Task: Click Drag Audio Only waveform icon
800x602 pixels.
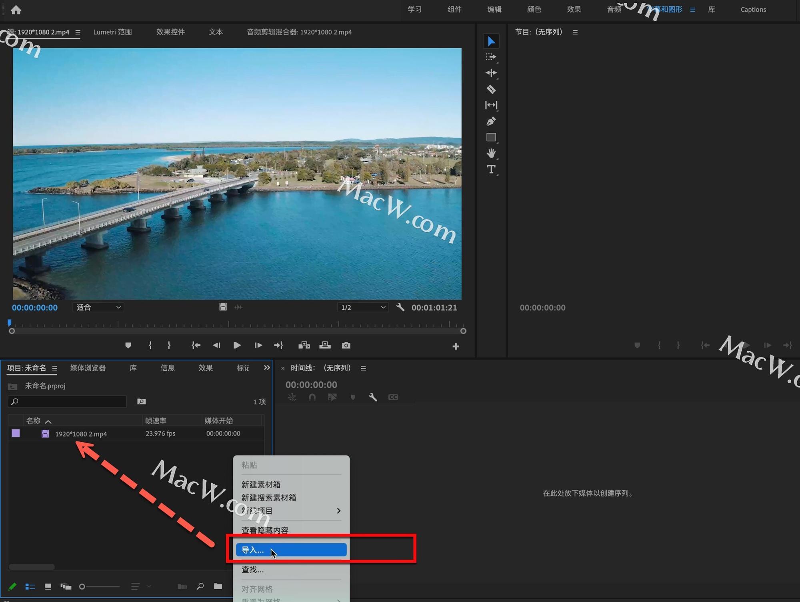Action: (238, 307)
